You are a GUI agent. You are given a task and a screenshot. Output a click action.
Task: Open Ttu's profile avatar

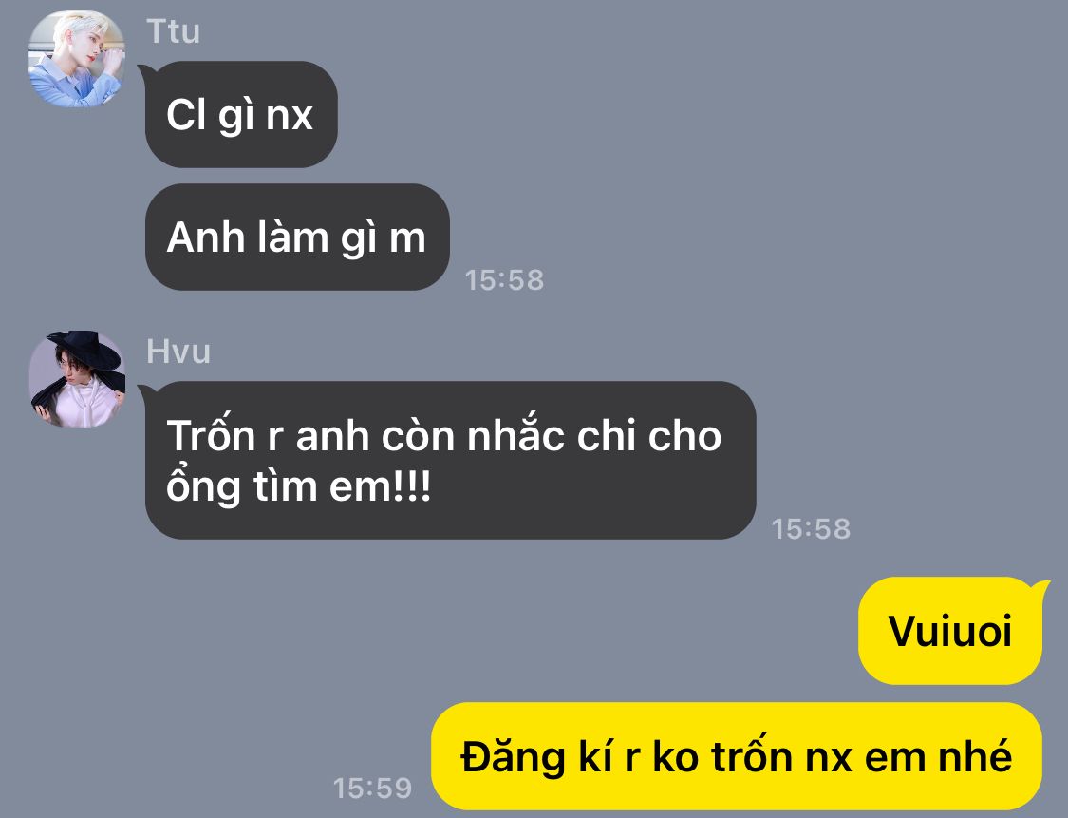(77, 59)
